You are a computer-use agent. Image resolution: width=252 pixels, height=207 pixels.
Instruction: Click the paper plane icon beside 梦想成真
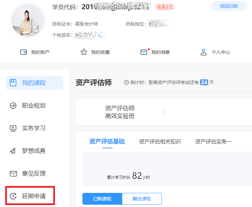tap(13, 151)
